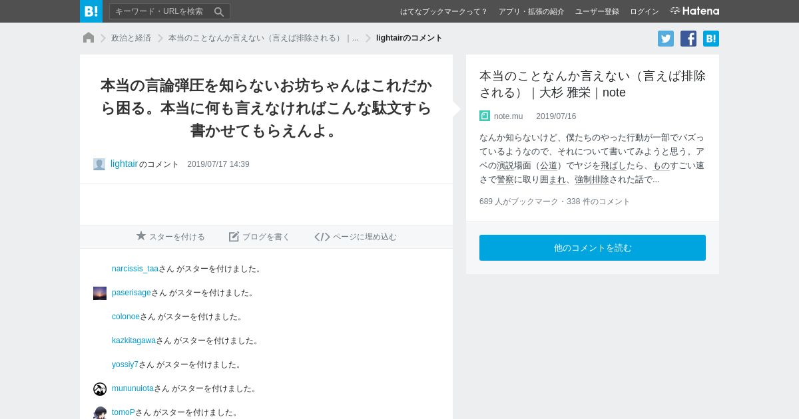Click the 警察 keyword link
This screenshot has width=799, height=419.
point(505,180)
